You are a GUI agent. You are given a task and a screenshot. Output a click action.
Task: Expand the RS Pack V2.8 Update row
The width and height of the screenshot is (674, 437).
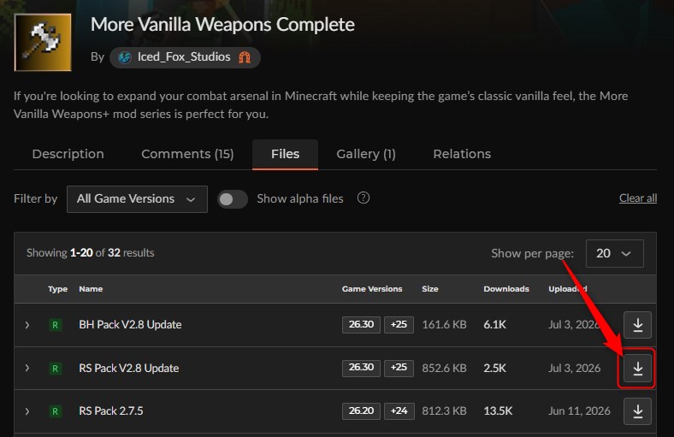27,369
